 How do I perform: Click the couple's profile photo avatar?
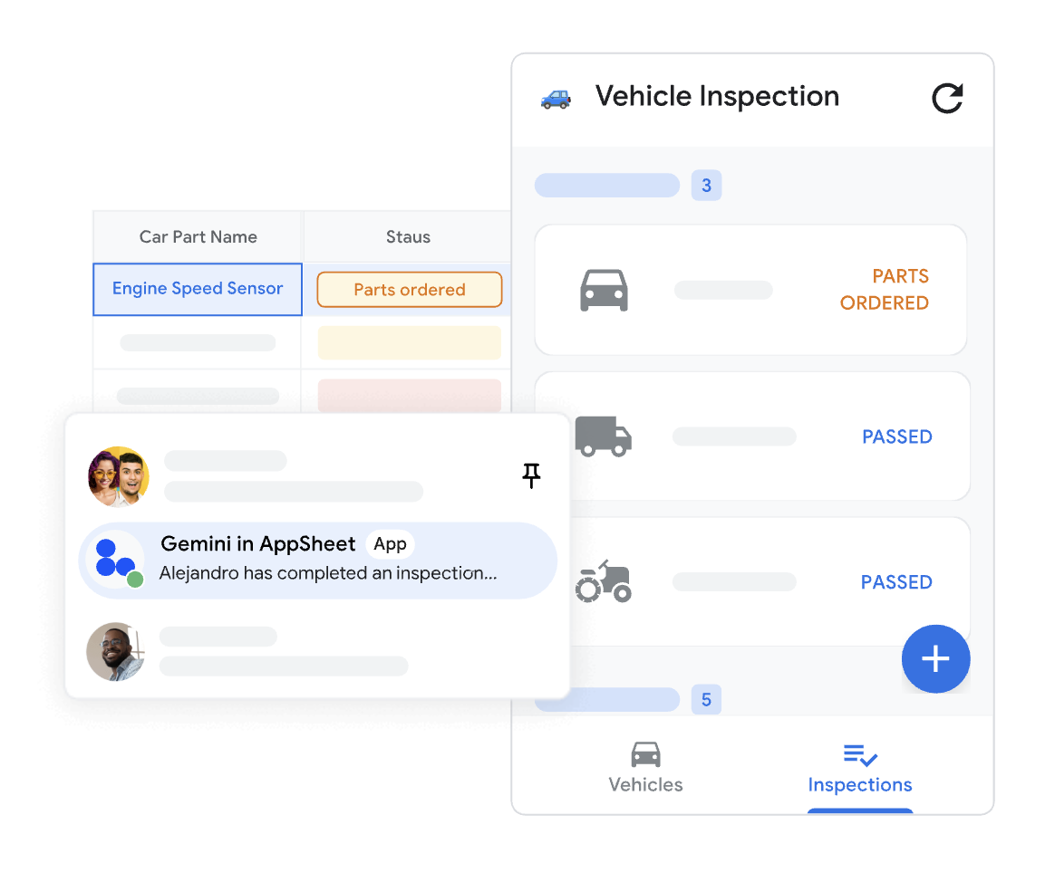click(119, 476)
